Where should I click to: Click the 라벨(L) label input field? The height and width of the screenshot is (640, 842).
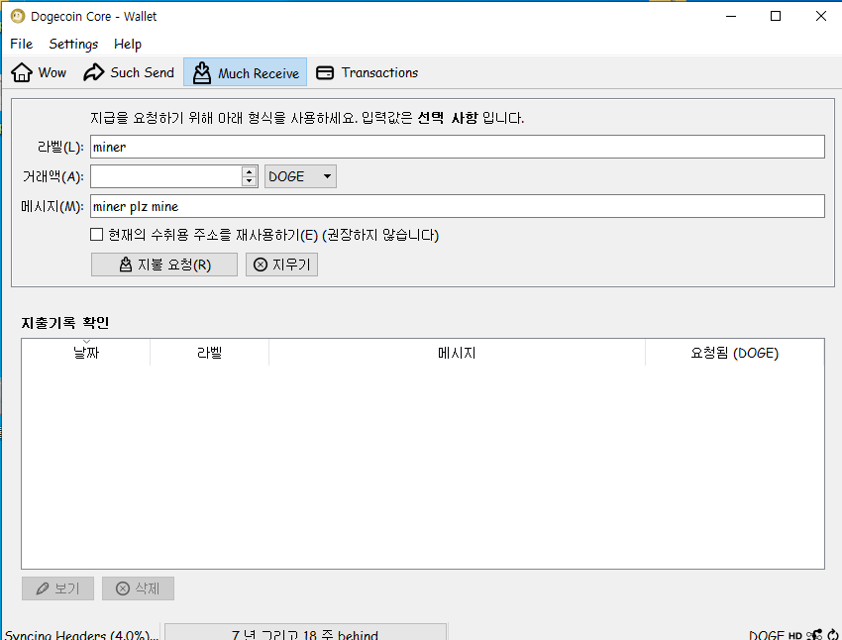[458, 147]
